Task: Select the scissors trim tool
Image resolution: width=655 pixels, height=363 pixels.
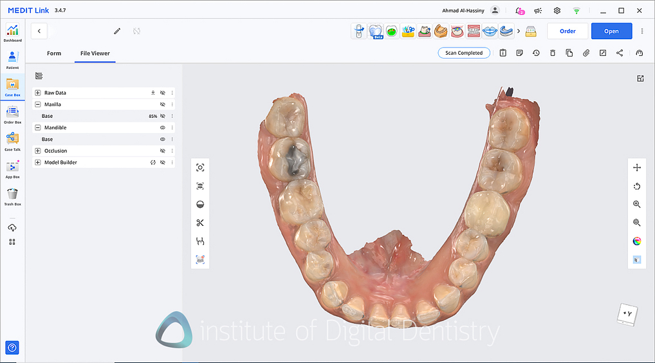Action: tap(200, 223)
